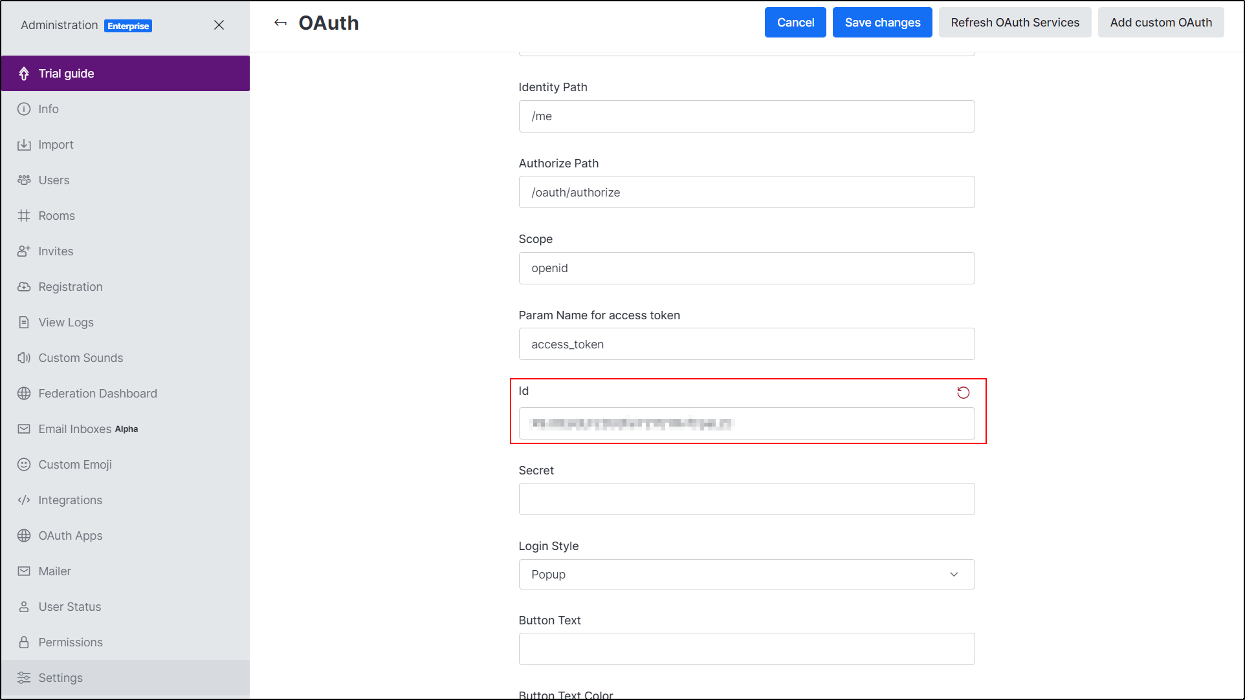Reset the Id field with the undo icon

click(x=963, y=392)
